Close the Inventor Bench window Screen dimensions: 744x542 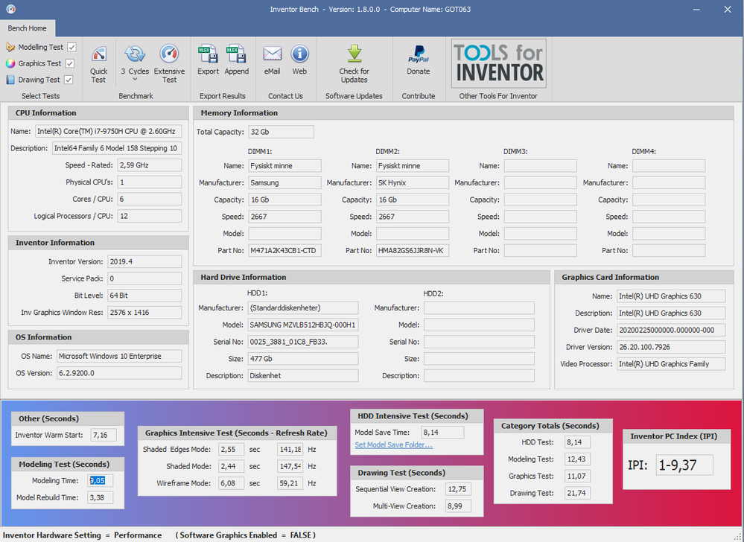click(x=728, y=10)
